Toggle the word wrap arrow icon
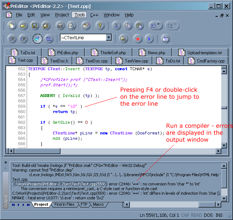Screen dimensions: 233x220 tap(37, 39)
